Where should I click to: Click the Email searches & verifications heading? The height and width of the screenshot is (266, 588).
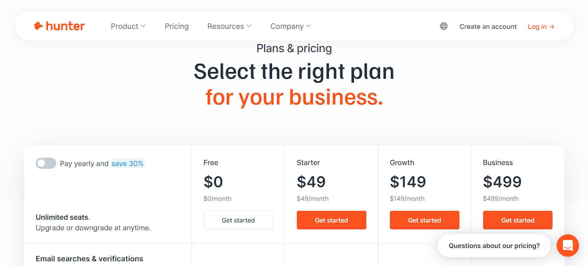(x=89, y=259)
